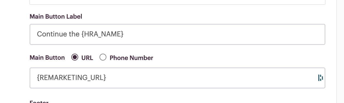
Task: Click the {HRA_NAME} token in label field
Action: (103, 34)
